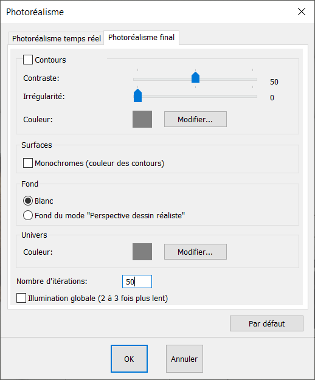Click the Contraste slider thumb
The image size is (315, 380).
point(195,77)
